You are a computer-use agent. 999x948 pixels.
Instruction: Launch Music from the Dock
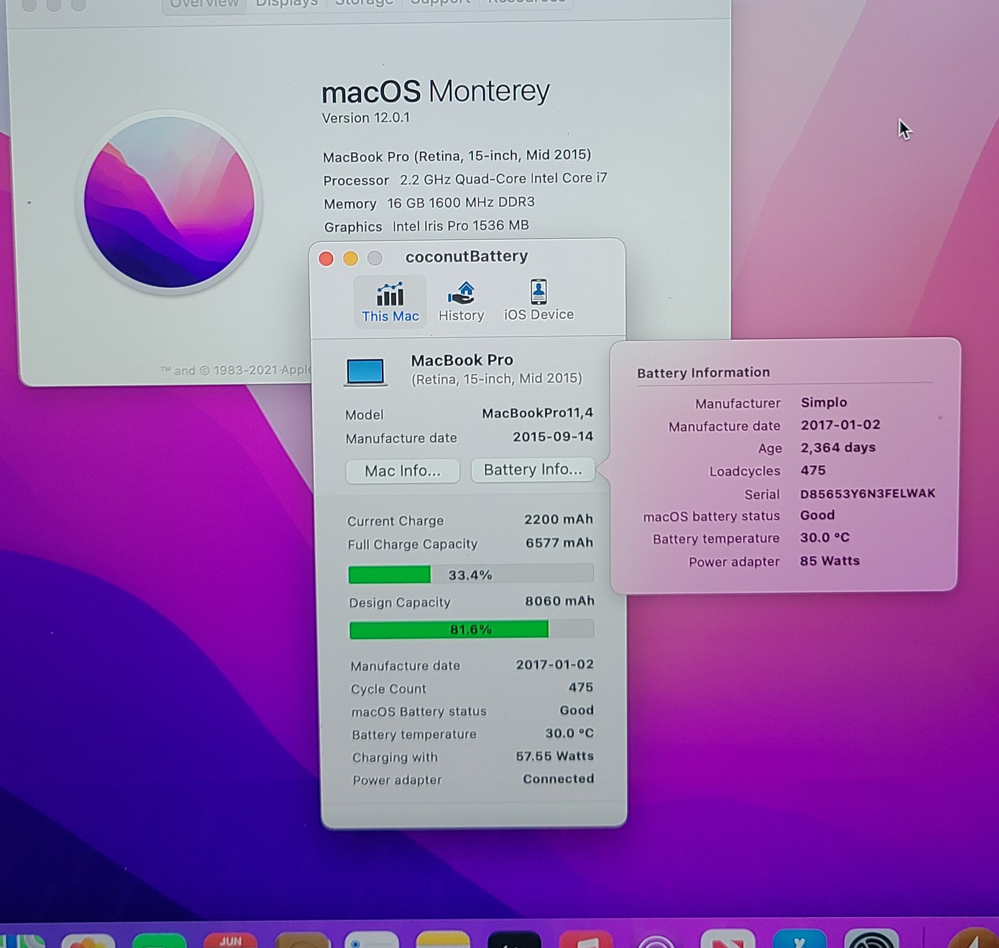(586, 940)
